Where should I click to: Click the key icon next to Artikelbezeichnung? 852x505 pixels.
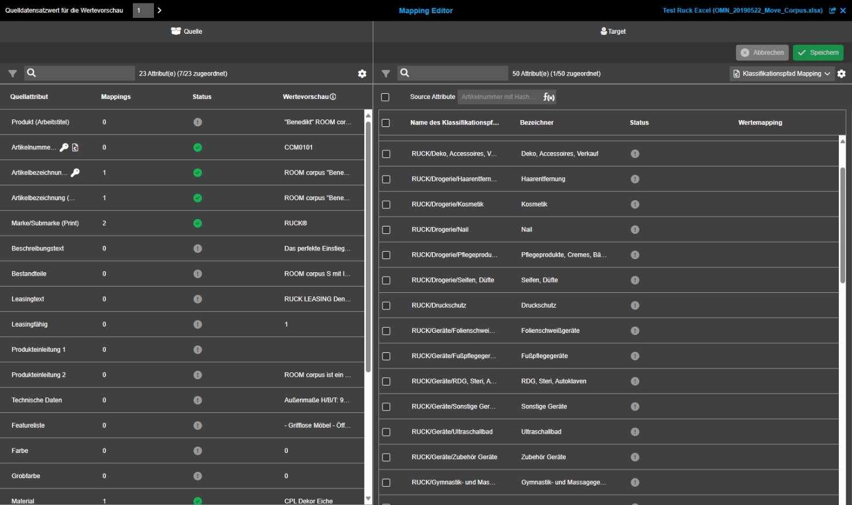point(75,173)
